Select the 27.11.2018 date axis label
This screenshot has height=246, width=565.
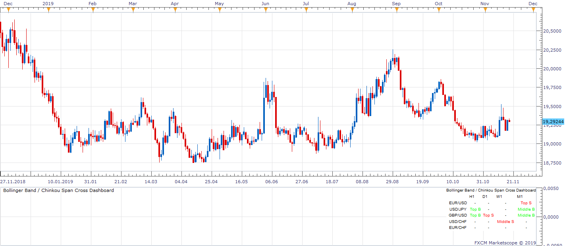tap(12, 181)
